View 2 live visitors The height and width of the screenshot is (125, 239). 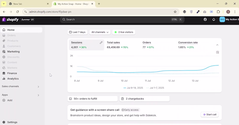point(124,32)
